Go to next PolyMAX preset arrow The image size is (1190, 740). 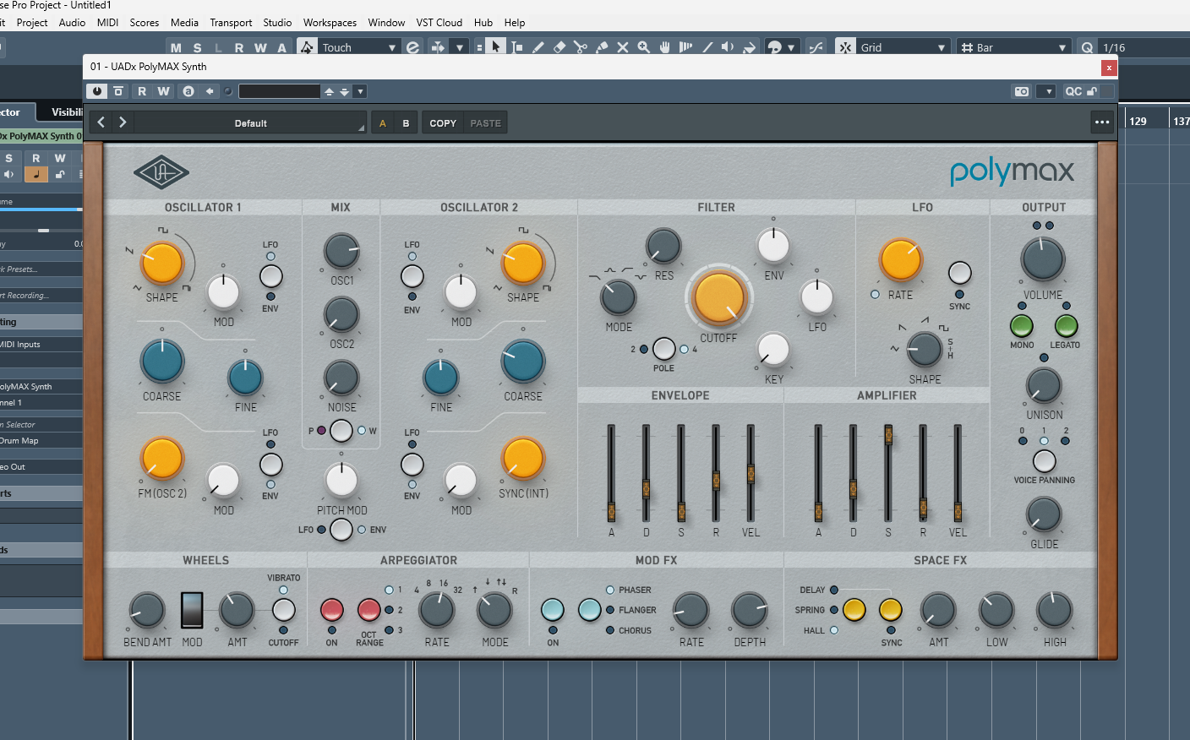[123, 122]
